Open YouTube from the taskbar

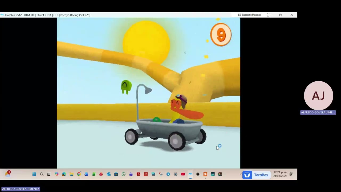tap(183, 174)
